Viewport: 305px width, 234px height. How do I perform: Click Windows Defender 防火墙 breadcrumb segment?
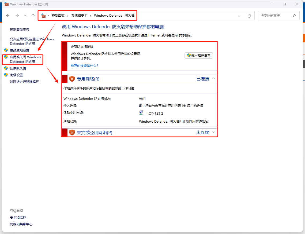(114, 16)
